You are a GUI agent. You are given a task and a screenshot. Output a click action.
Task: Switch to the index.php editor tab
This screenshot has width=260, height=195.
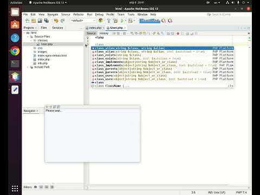[x=95, y=28]
